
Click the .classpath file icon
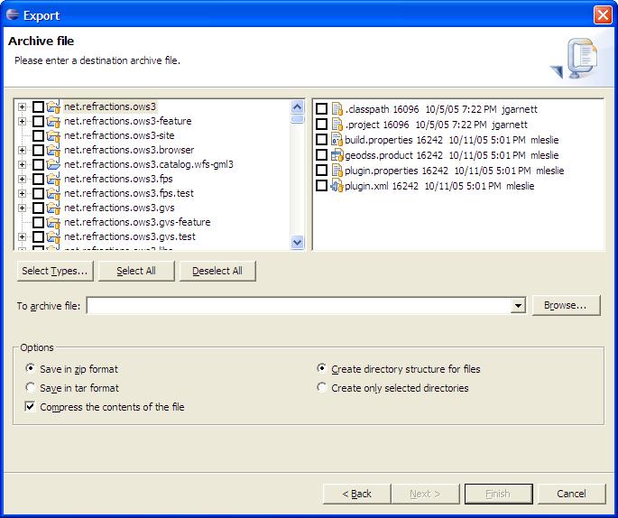pyautogui.click(x=337, y=109)
